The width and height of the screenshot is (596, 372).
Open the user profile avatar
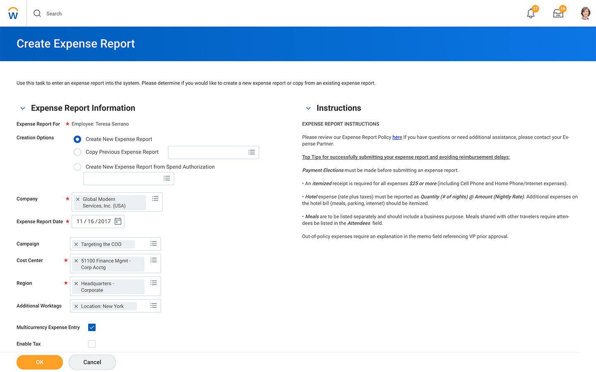point(585,13)
